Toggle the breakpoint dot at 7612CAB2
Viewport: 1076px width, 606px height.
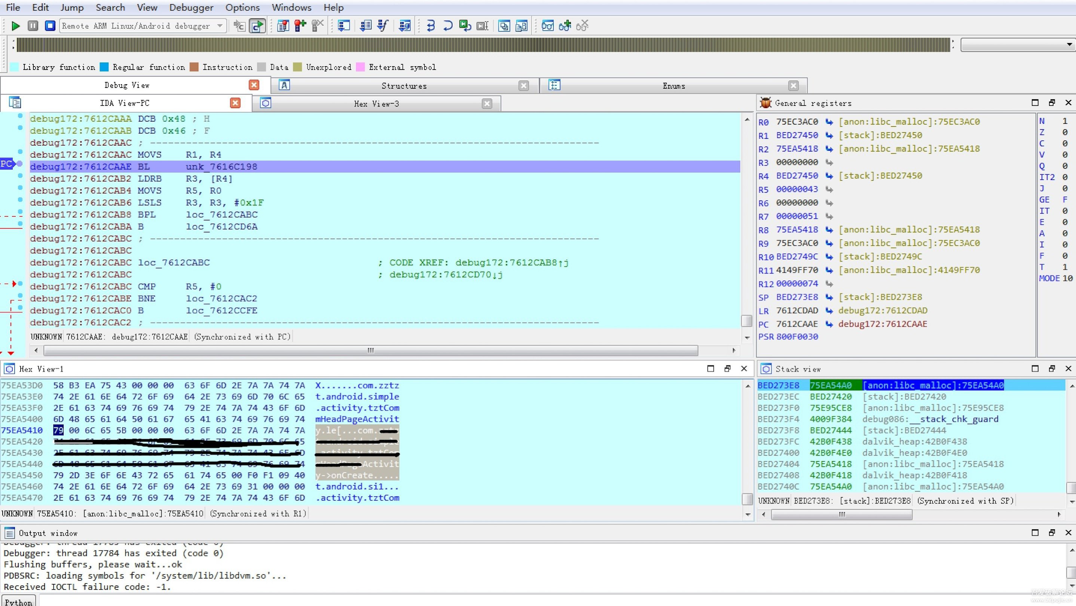[20, 176]
